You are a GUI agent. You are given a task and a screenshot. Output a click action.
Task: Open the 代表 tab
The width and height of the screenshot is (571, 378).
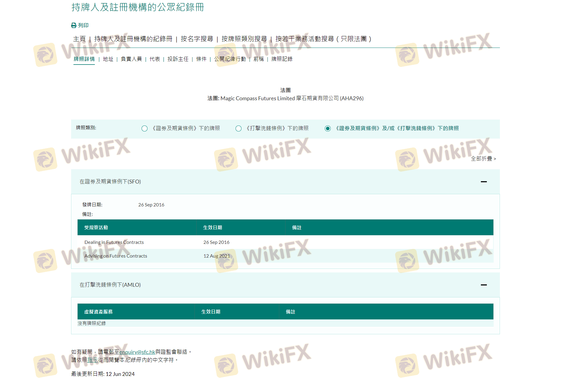(x=155, y=59)
